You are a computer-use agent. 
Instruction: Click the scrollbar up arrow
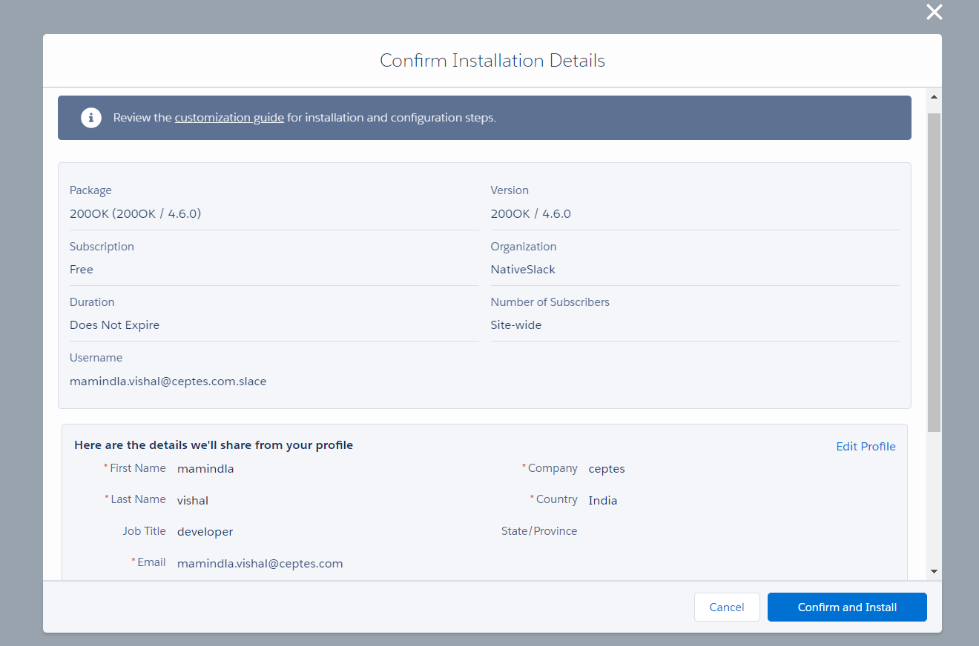[x=934, y=97]
